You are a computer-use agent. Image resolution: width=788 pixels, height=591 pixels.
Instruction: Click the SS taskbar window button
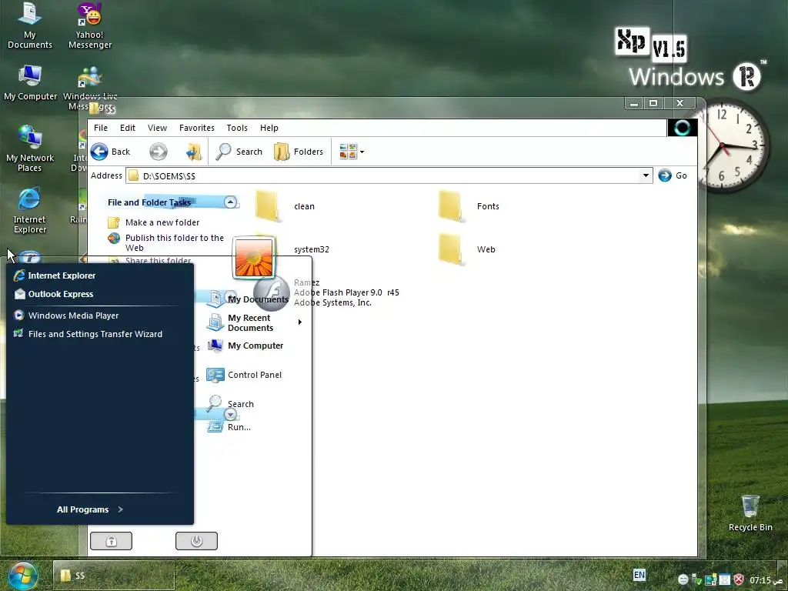pos(114,576)
